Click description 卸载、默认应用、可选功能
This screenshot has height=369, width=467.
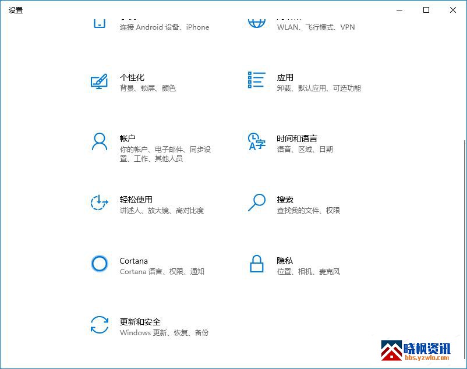click(319, 88)
